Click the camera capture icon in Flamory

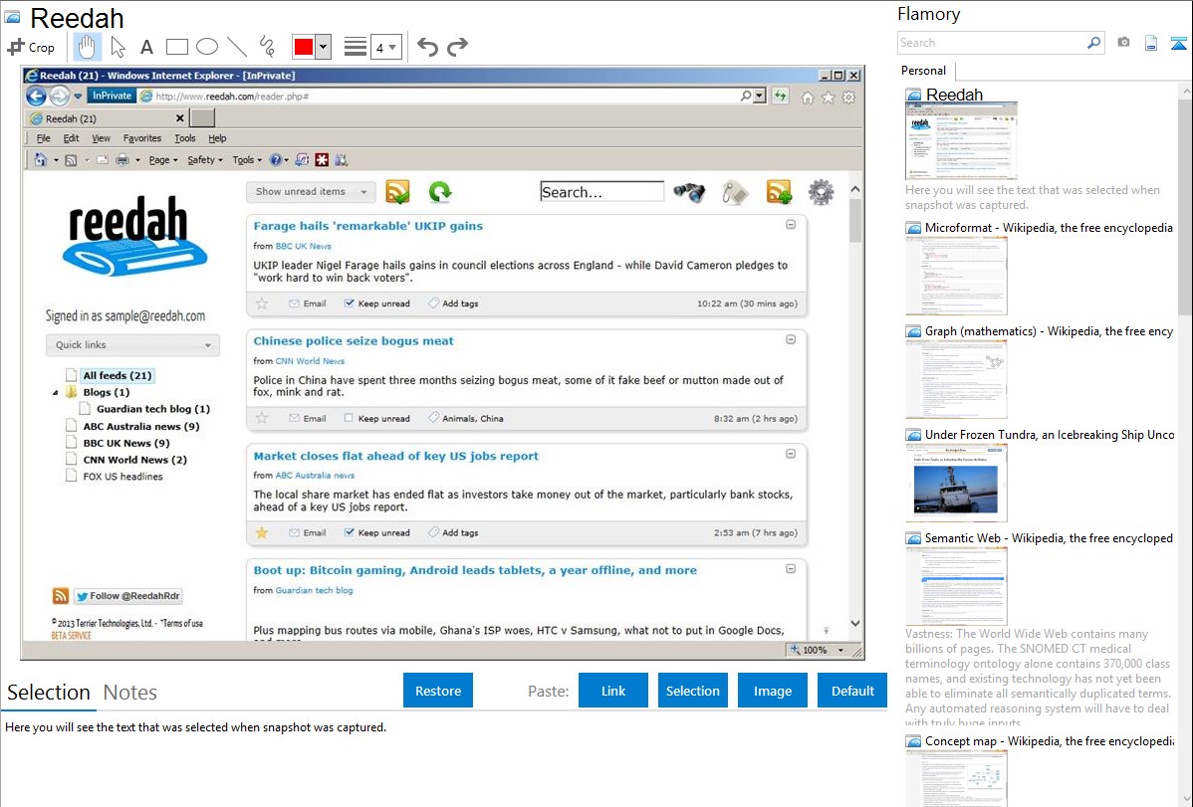point(1123,43)
